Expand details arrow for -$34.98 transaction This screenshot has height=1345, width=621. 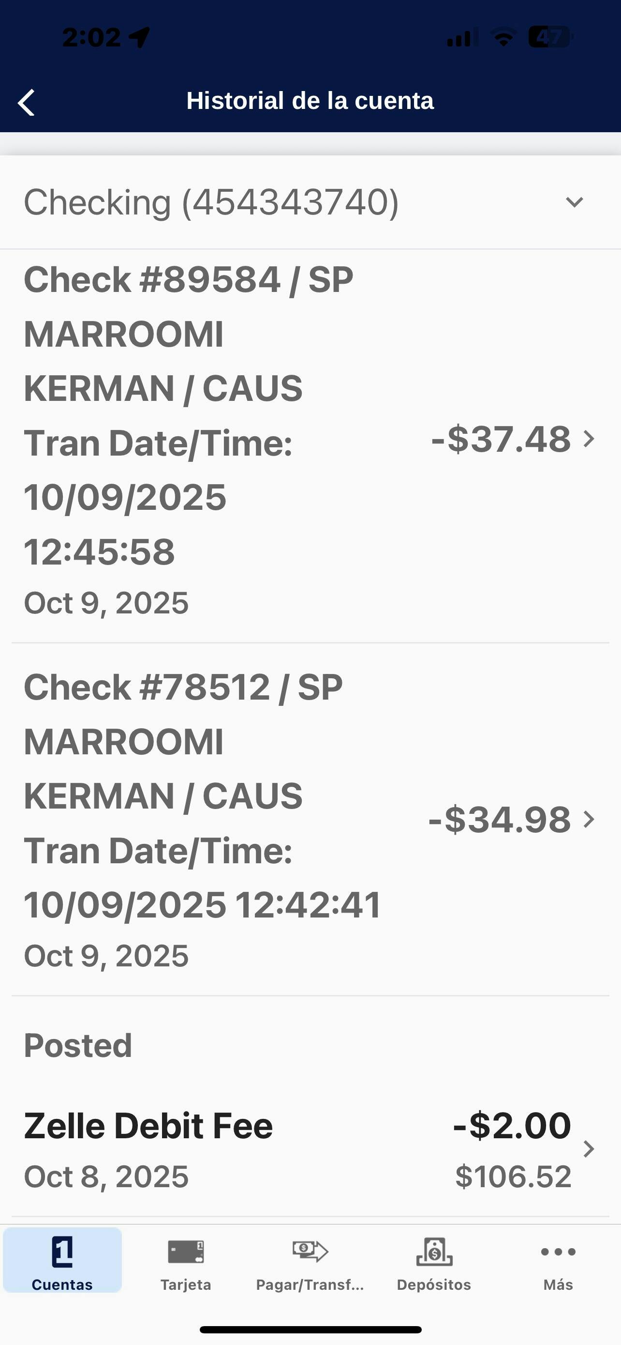coord(589,819)
